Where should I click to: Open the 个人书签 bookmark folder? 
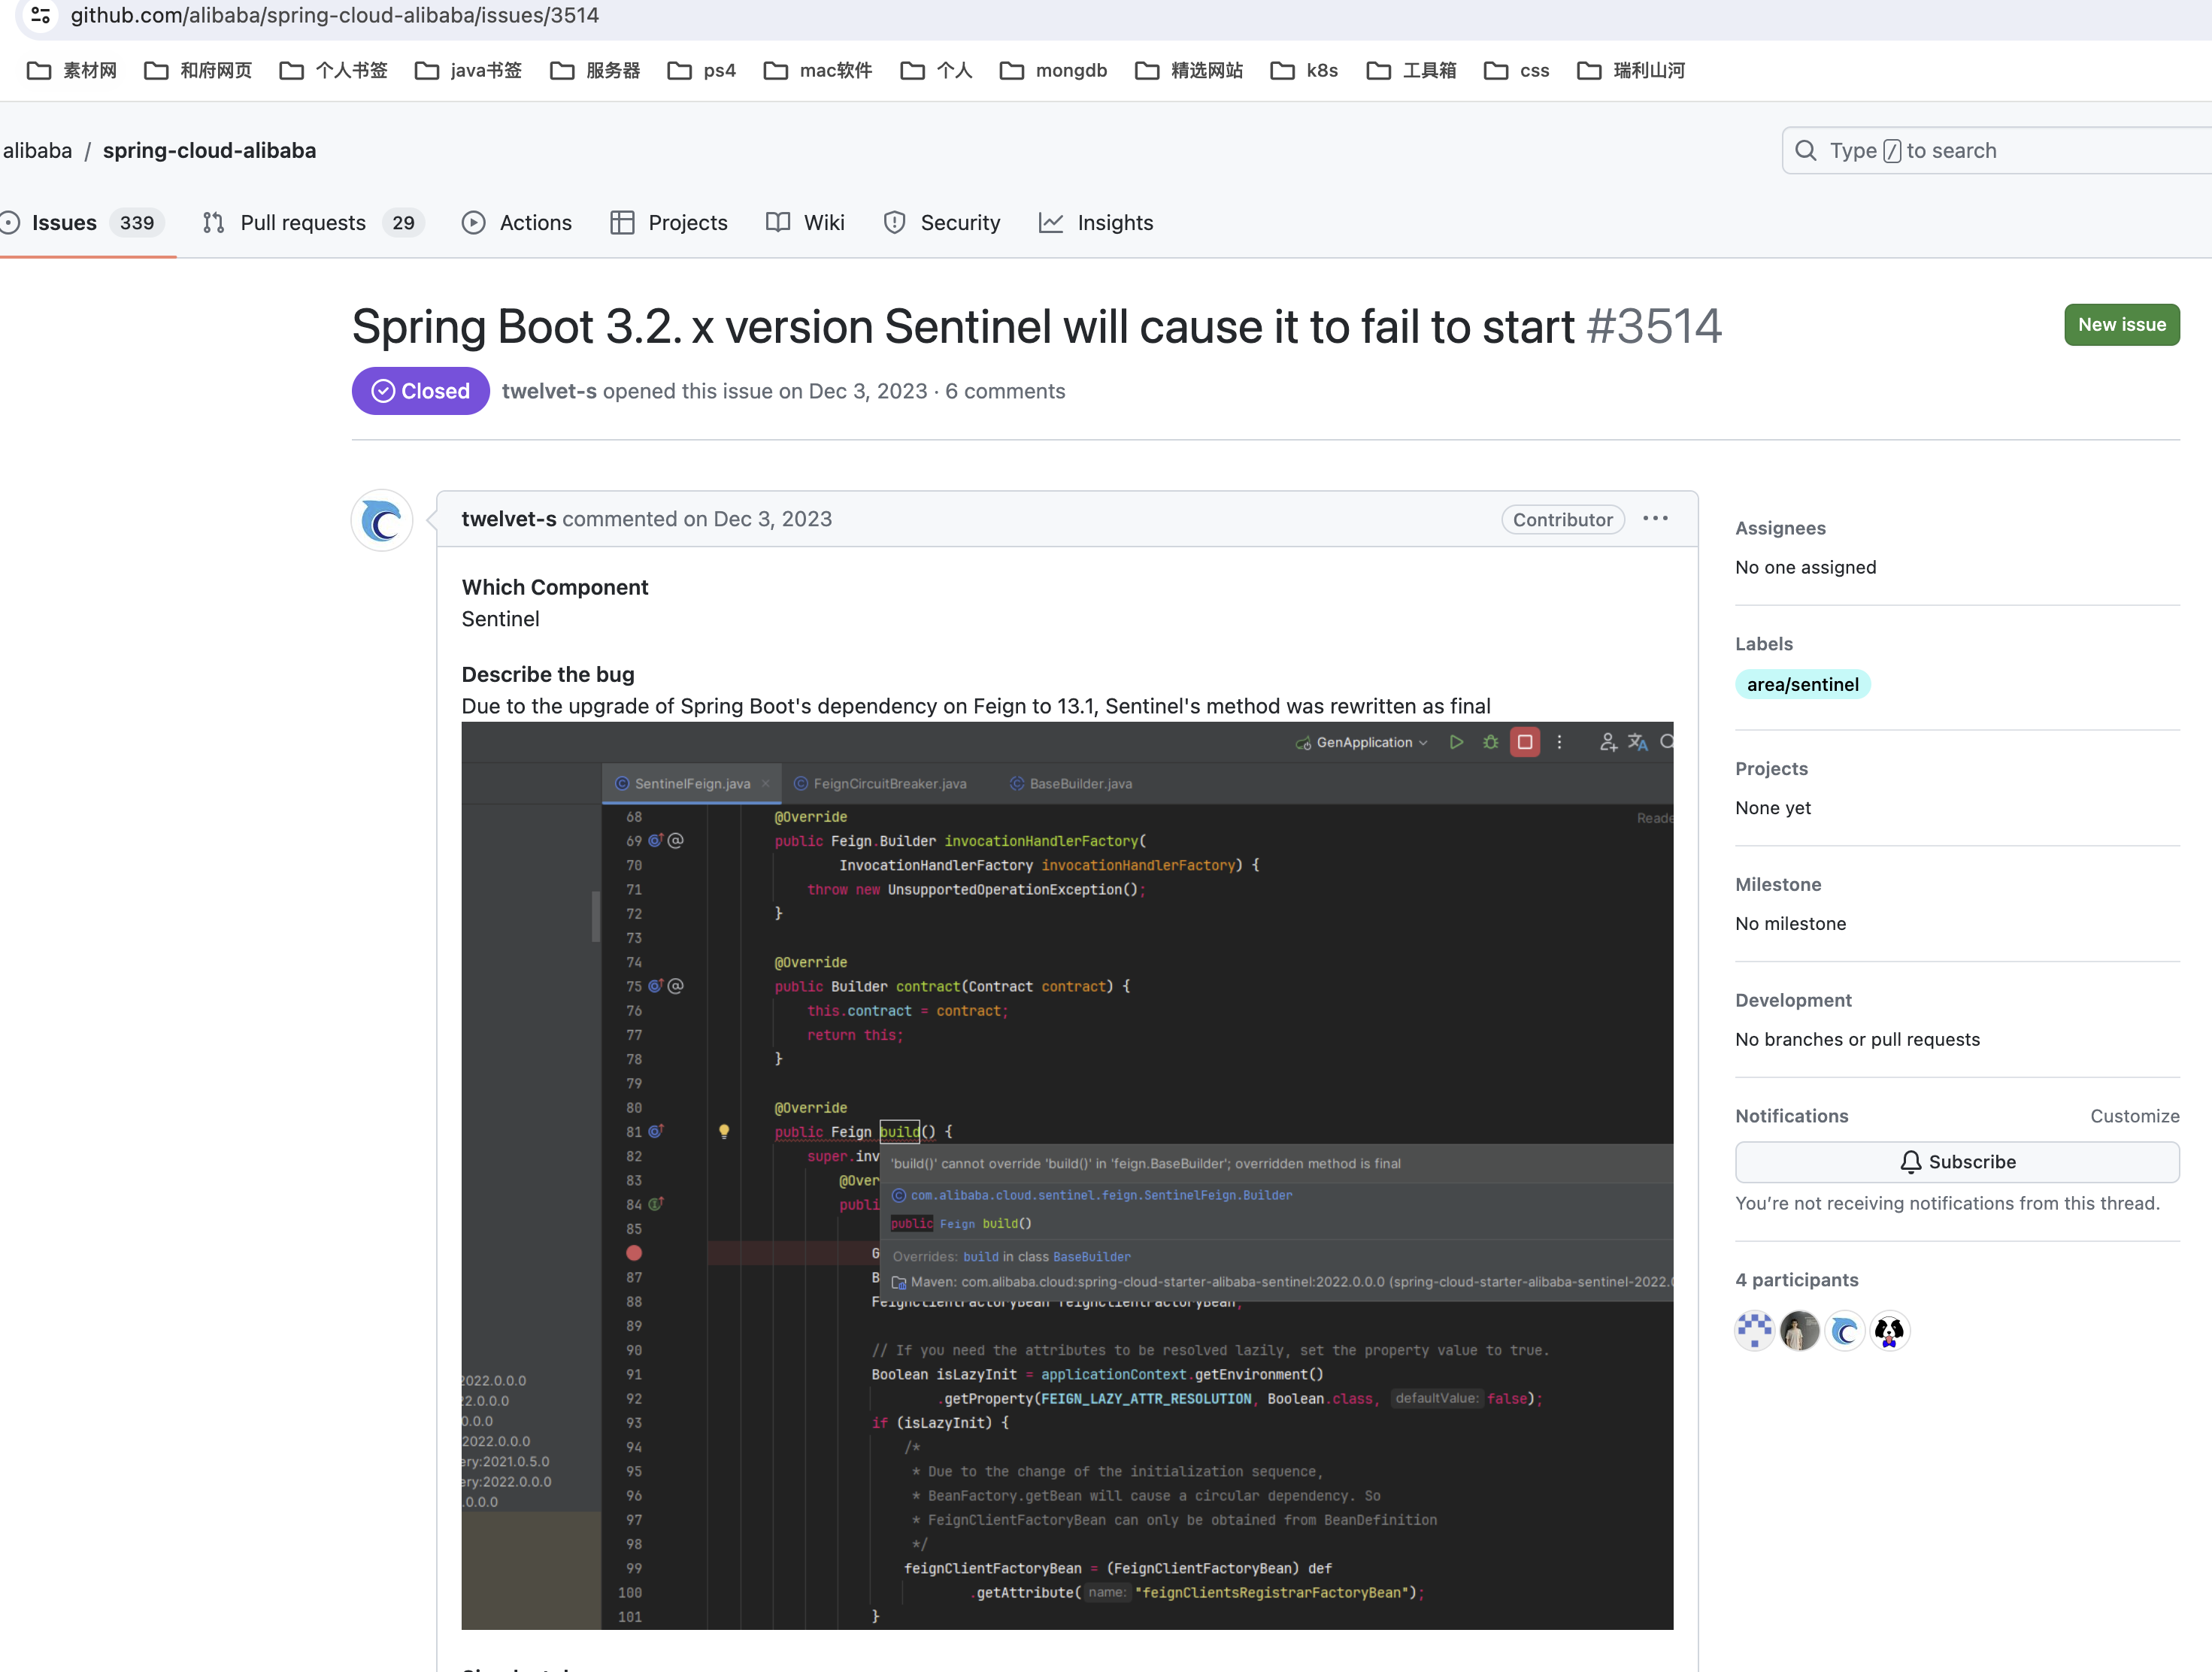tap(333, 70)
